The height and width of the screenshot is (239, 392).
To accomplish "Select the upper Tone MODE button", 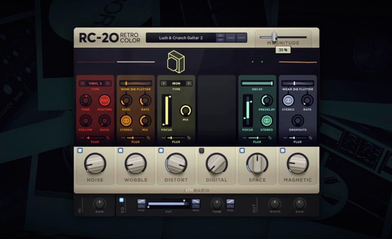I will (230, 201).
